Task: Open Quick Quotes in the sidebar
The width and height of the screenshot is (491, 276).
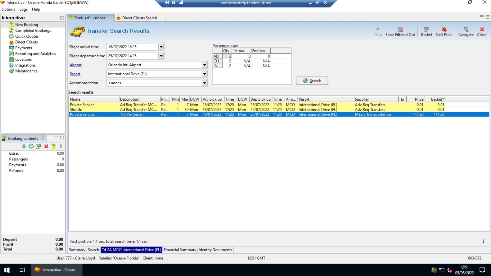Action: point(27,36)
